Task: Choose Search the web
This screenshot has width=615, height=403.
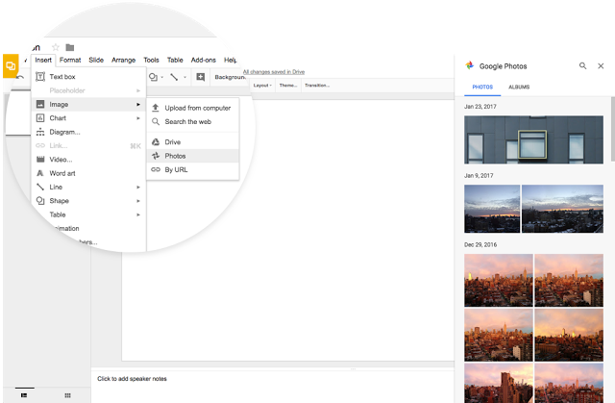Action: pyautogui.click(x=193, y=121)
